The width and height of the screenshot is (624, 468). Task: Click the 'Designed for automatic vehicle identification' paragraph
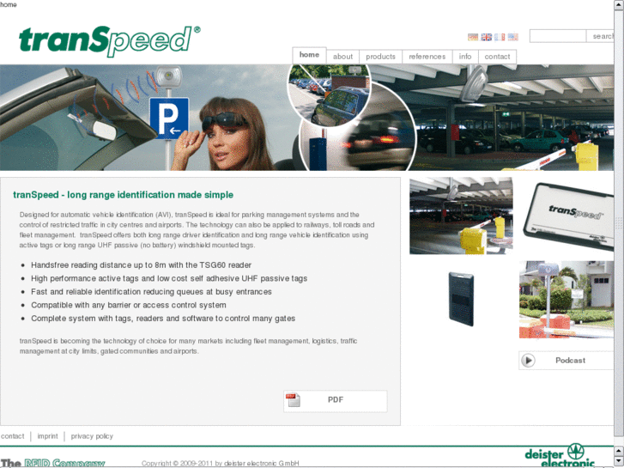pyautogui.click(x=197, y=230)
